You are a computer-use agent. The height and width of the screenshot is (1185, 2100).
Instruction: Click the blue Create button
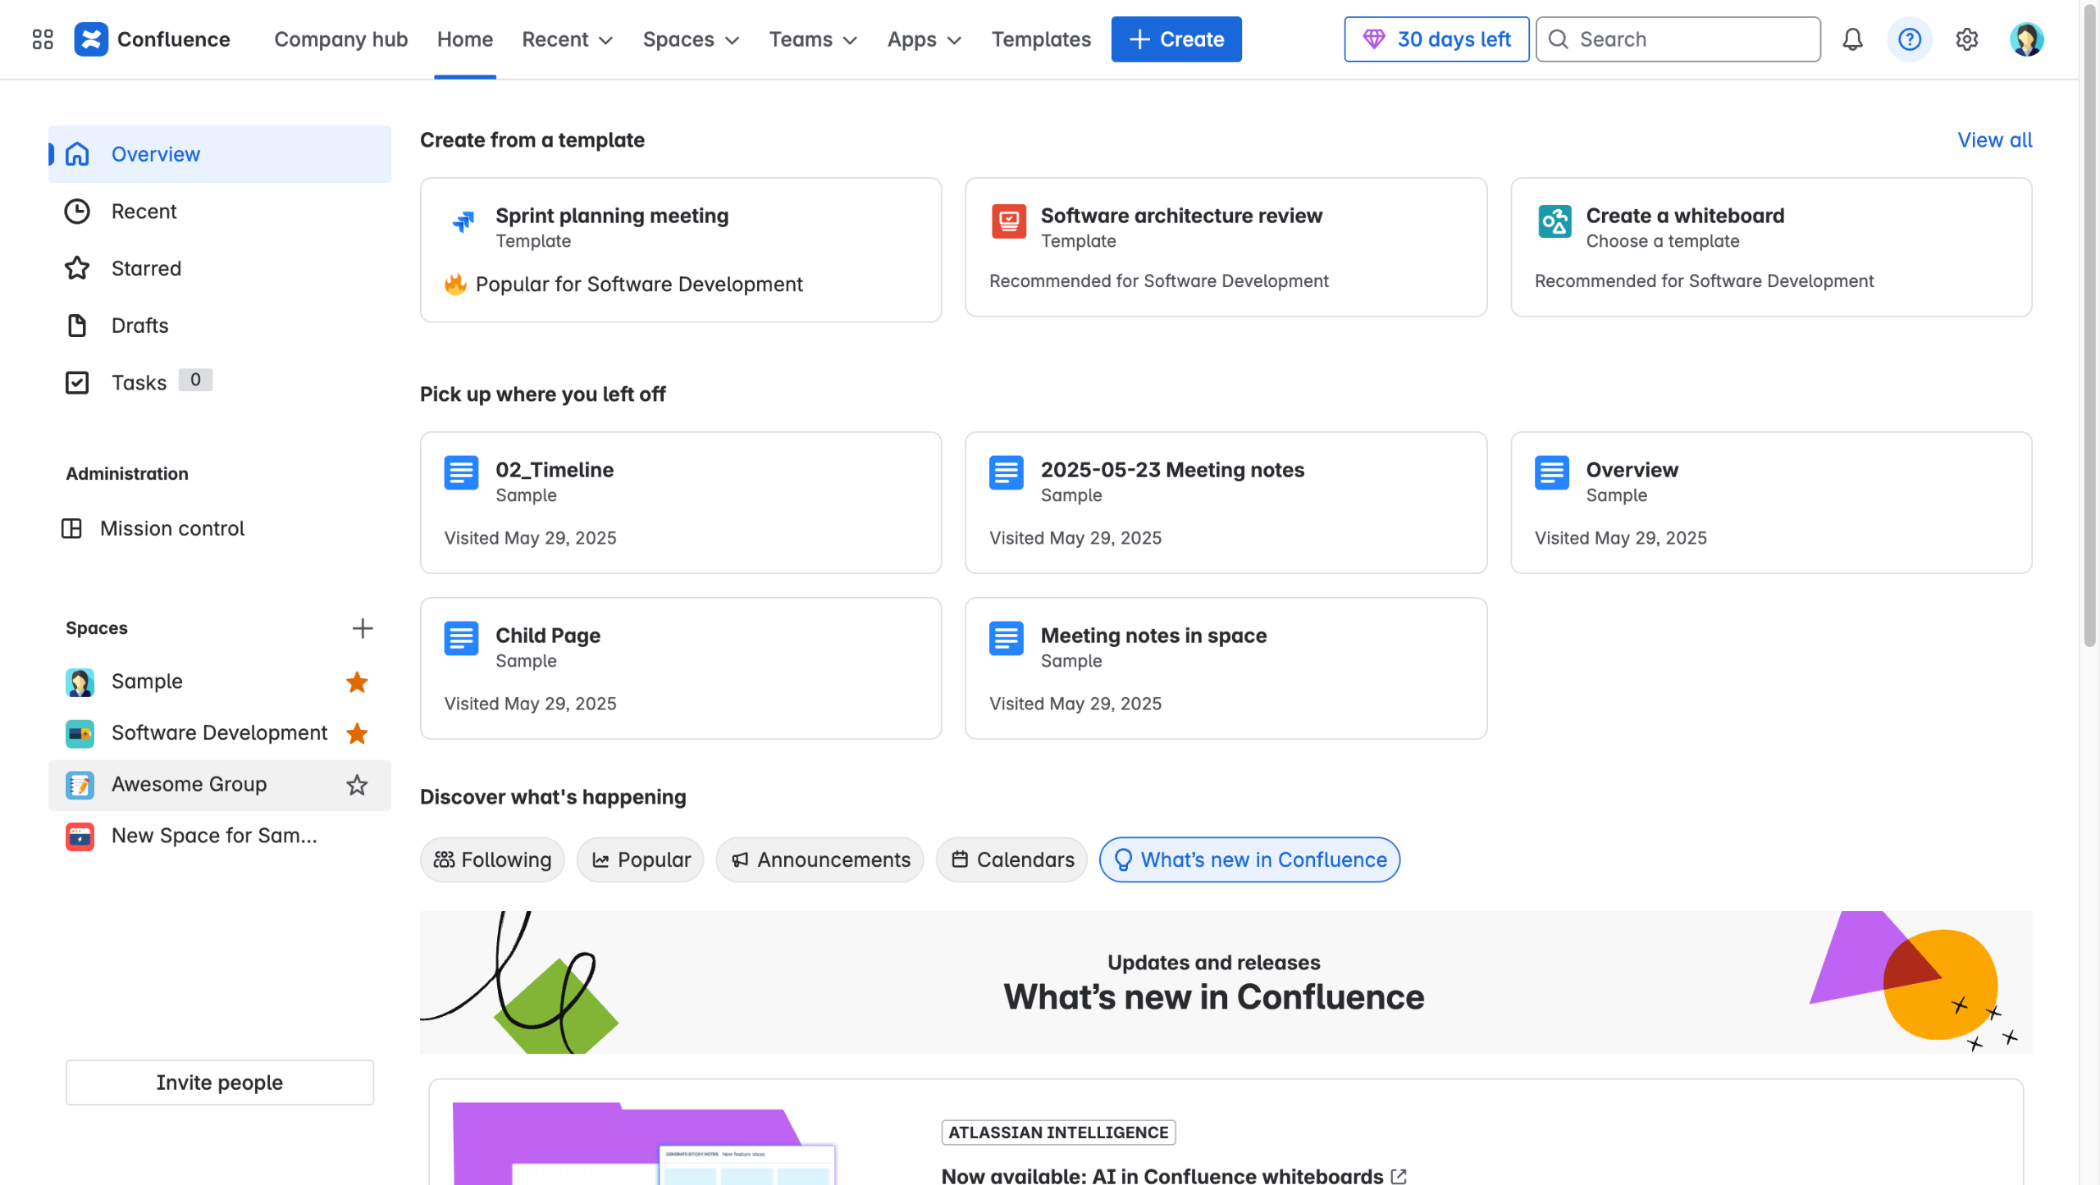tap(1176, 39)
